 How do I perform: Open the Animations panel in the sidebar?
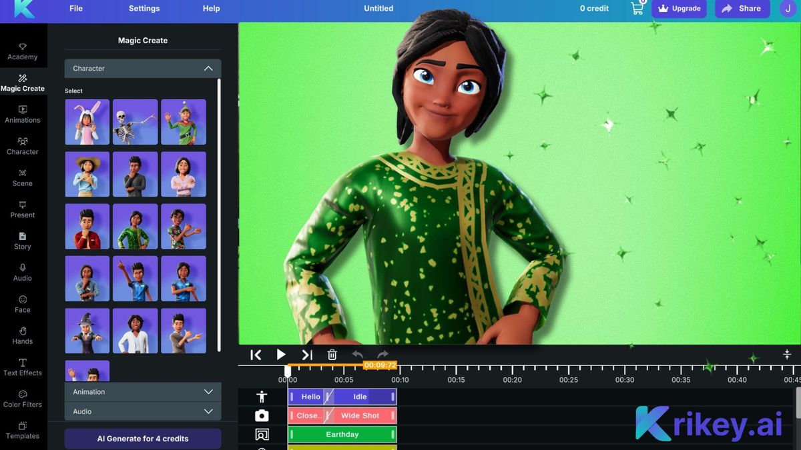[x=23, y=115]
